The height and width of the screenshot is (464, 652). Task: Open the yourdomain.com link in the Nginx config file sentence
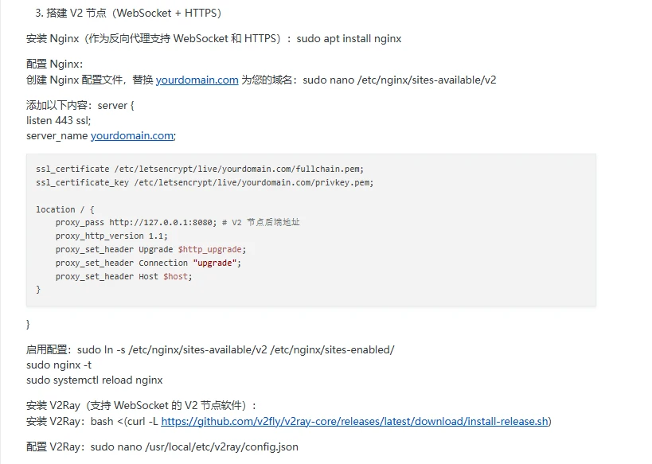(x=197, y=80)
